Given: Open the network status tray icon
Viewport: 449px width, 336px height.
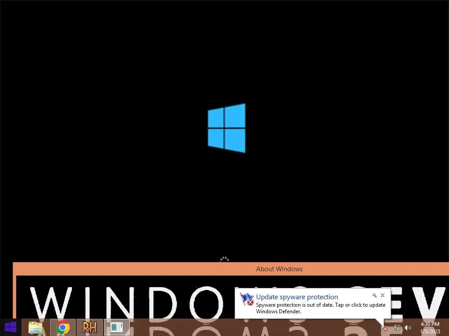Looking at the screenshot, I should (x=397, y=328).
